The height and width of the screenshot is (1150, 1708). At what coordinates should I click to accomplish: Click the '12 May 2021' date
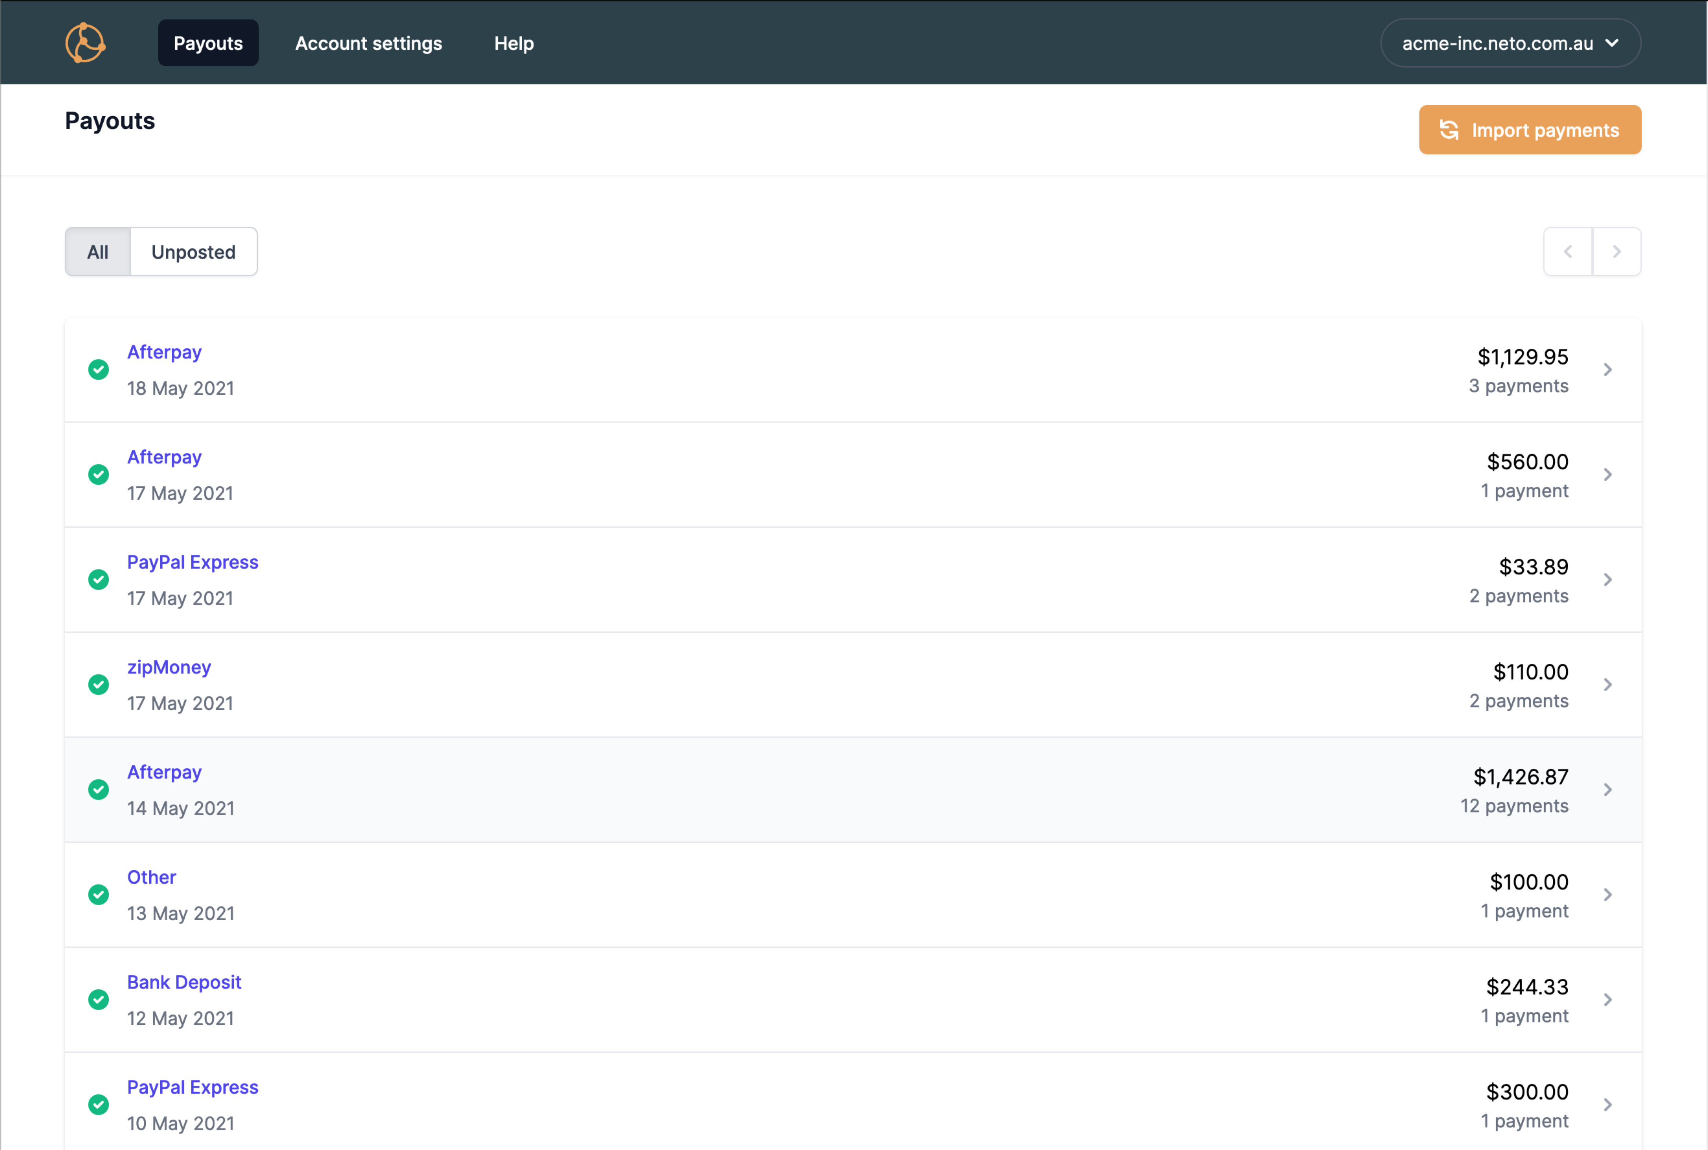point(180,1018)
